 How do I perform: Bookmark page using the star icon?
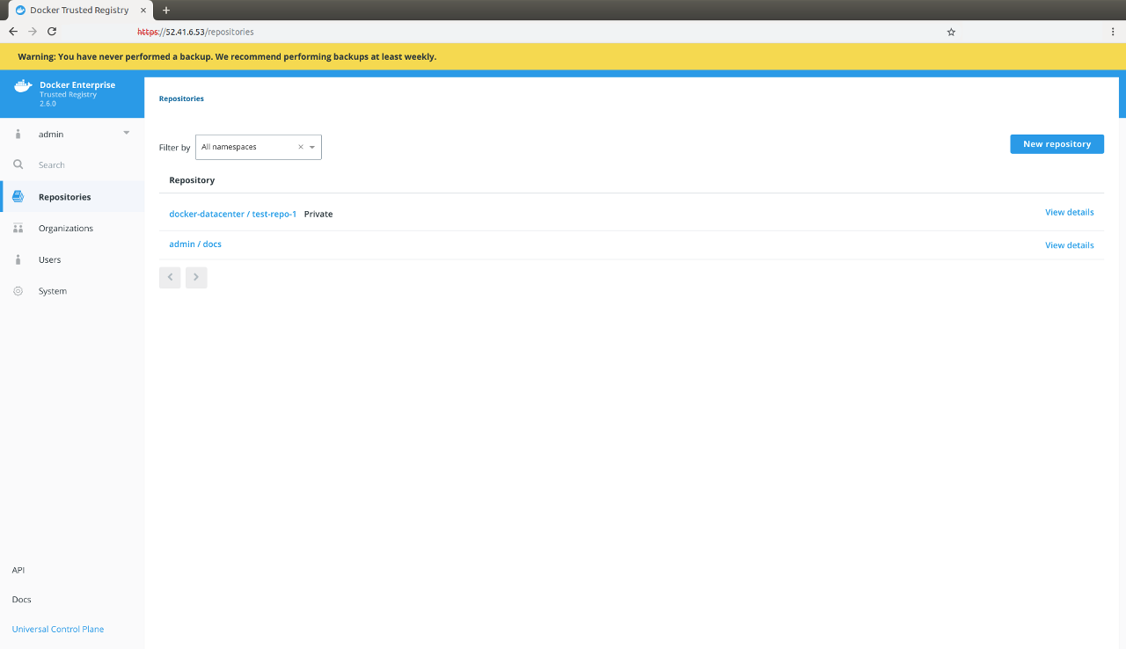[x=951, y=32]
